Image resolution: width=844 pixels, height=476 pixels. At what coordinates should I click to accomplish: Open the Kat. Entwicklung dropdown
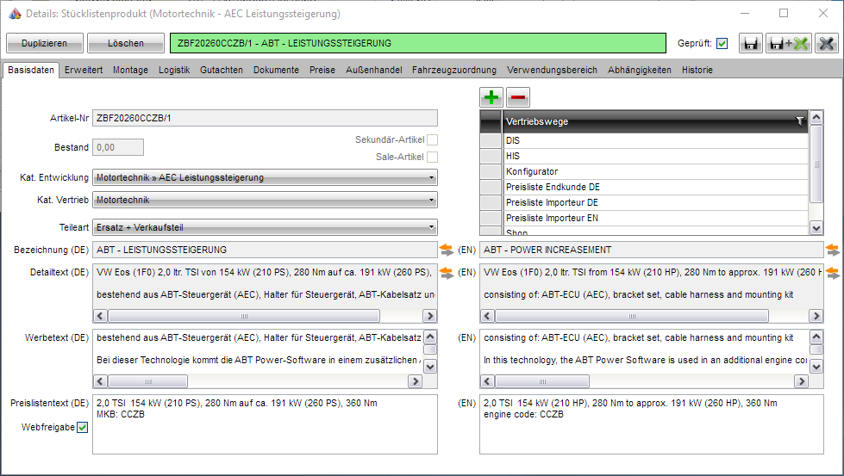pos(265,177)
